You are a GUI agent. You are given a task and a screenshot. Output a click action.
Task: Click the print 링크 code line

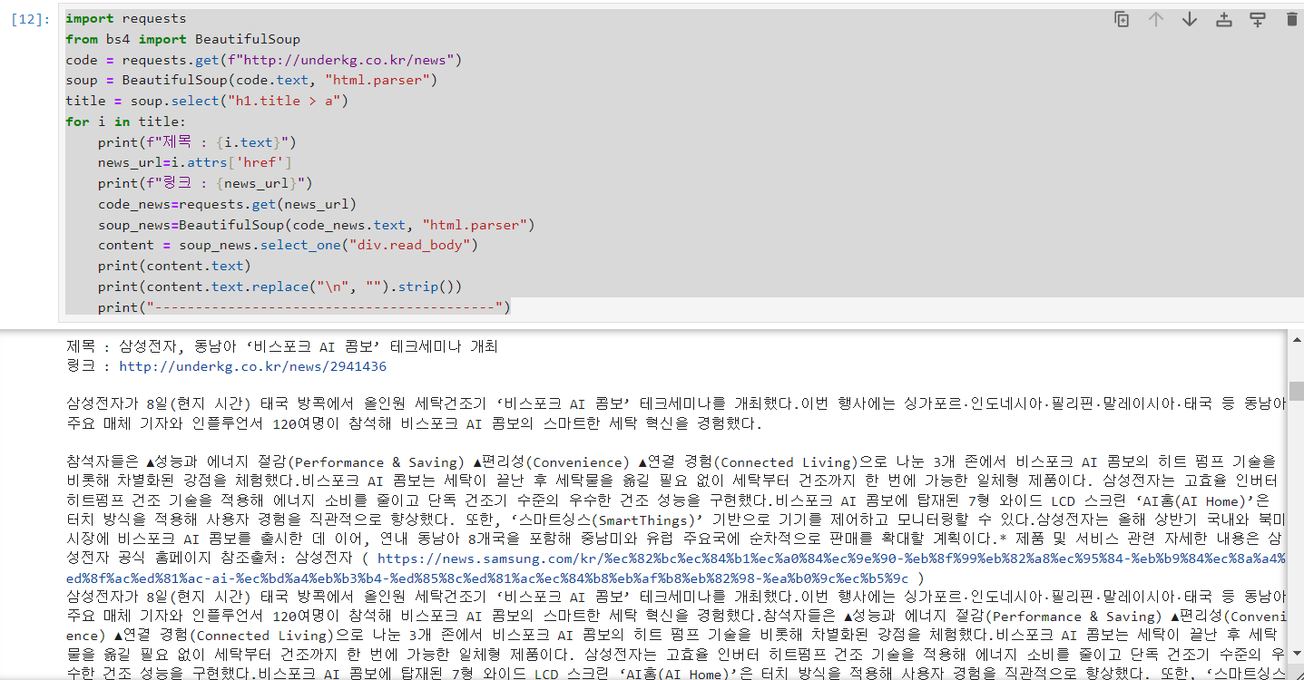click(x=205, y=183)
